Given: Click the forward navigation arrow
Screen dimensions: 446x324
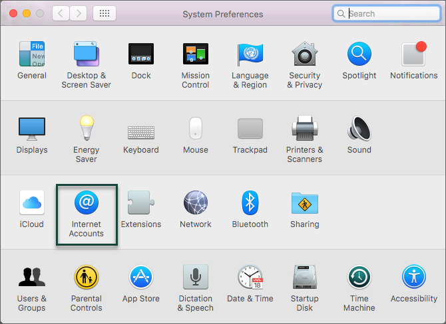Looking at the screenshot, I should [78, 13].
